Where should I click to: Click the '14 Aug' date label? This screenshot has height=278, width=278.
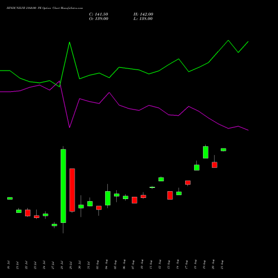(x=177, y=265)
